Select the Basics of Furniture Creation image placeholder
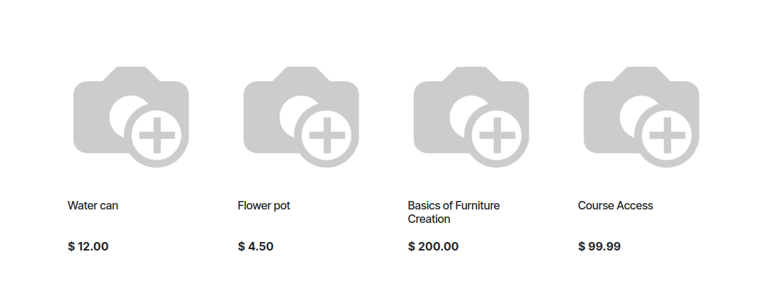This screenshot has height=305, width=774. pos(471,117)
